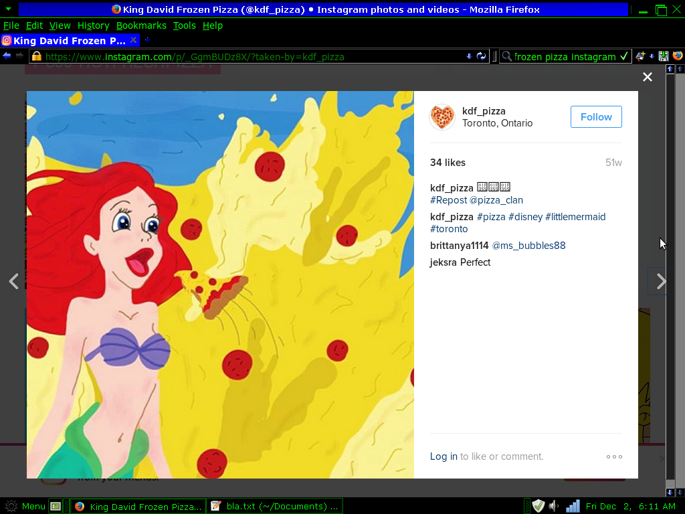685x514 pixels.
Task: Open the three-dot options menu of the post
Action: pos(614,456)
